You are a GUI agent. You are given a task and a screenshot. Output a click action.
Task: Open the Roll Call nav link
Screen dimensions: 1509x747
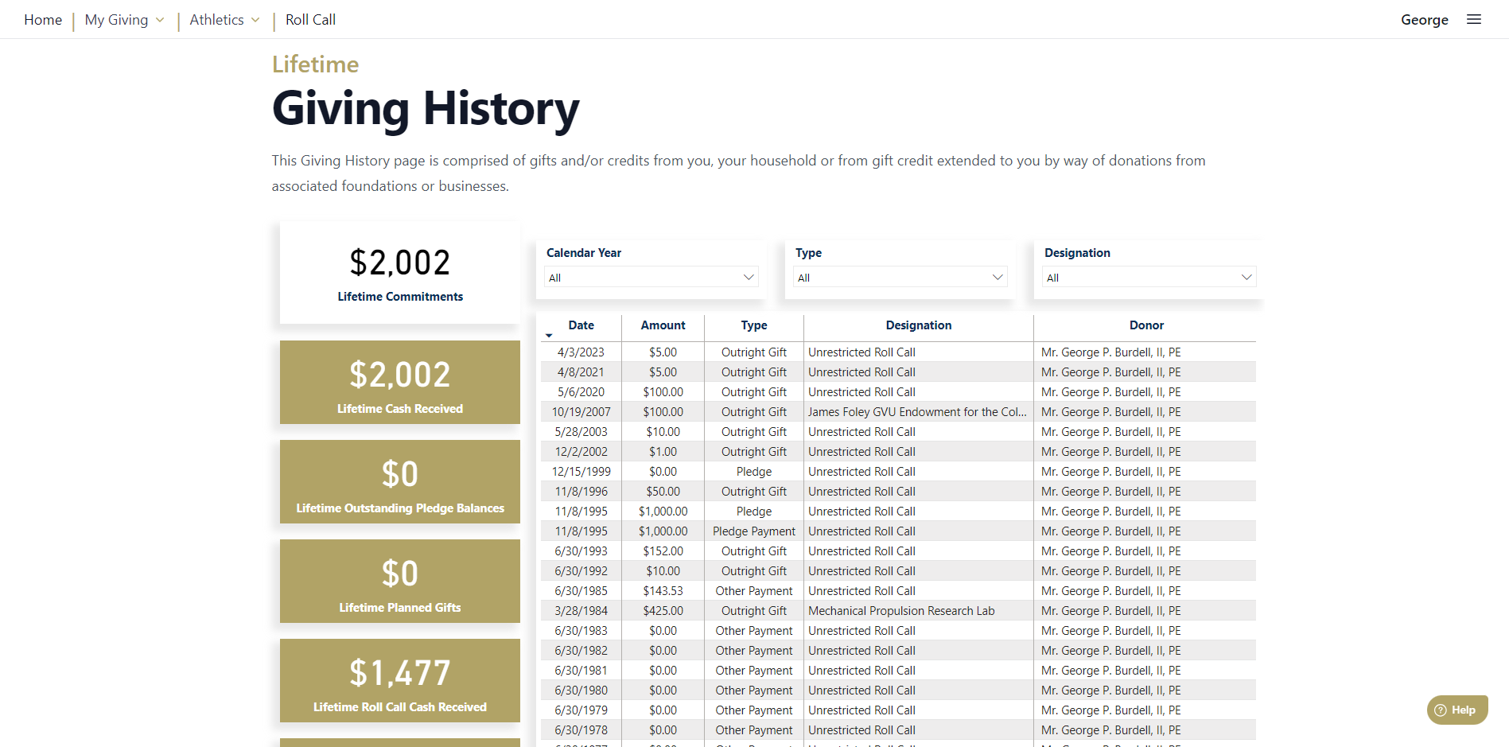(x=310, y=20)
